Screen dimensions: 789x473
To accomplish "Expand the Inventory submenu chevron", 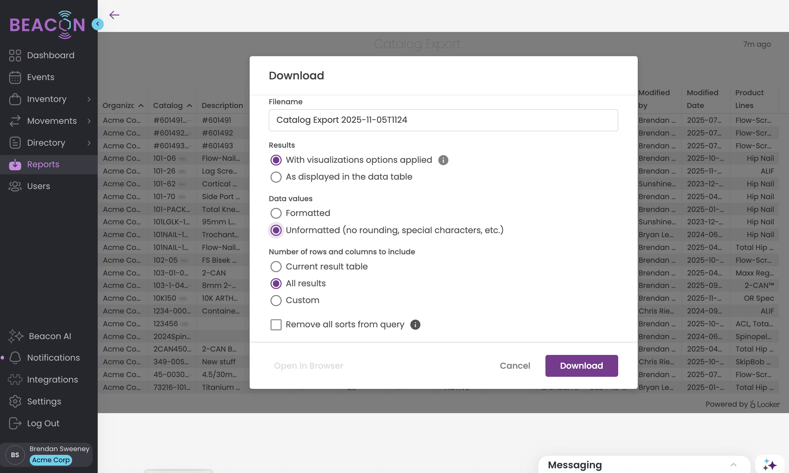I will [x=89, y=99].
